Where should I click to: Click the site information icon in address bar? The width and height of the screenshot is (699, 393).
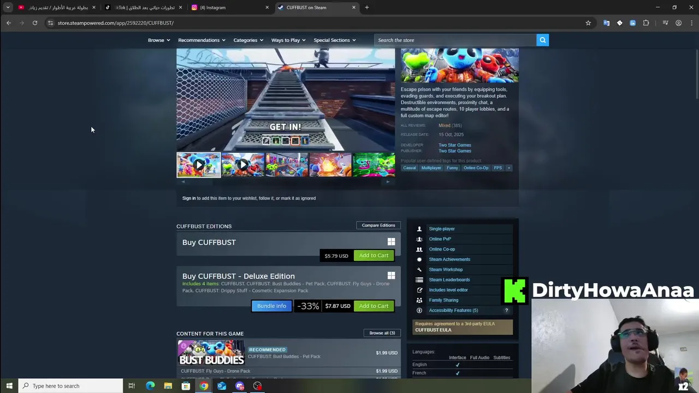[x=50, y=23]
